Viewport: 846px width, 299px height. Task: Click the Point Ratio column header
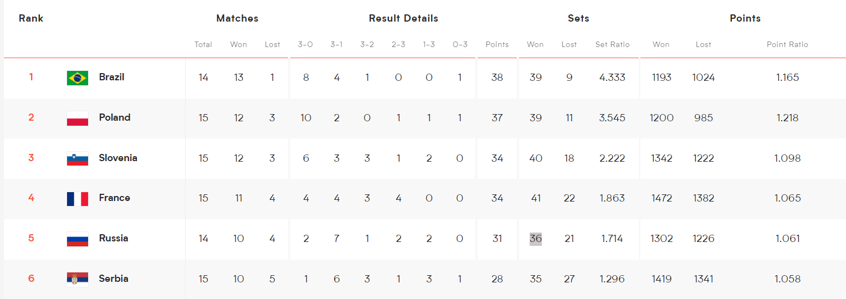(787, 44)
